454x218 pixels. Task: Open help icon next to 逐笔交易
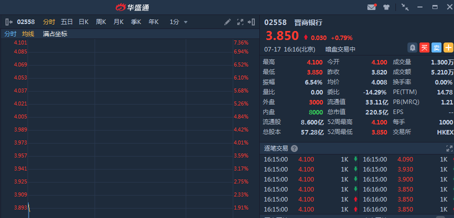pyautogui.click(x=294, y=148)
